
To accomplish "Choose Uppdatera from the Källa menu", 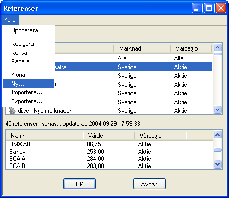I will pos(28,30).
